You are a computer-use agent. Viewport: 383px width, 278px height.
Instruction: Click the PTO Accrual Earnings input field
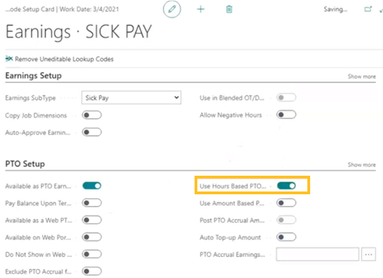(x=318, y=255)
